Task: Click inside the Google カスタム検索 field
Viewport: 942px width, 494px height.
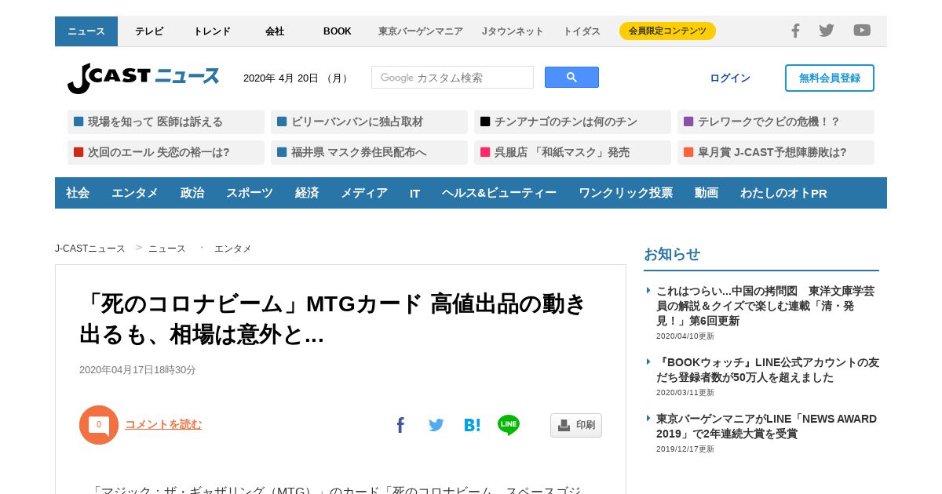Action: pyautogui.click(x=452, y=78)
